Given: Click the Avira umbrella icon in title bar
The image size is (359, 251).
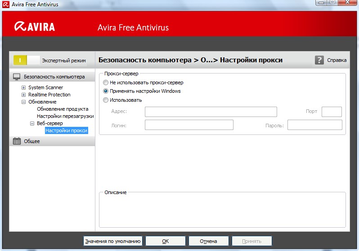Looking at the screenshot, I should click(x=6, y=4).
